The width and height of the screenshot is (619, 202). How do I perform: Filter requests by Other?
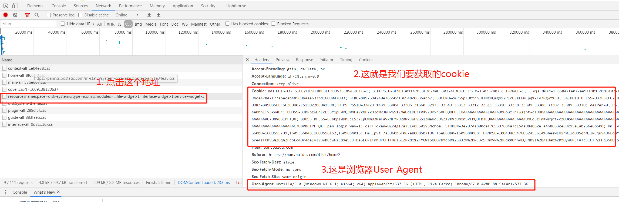pos(215,24)
